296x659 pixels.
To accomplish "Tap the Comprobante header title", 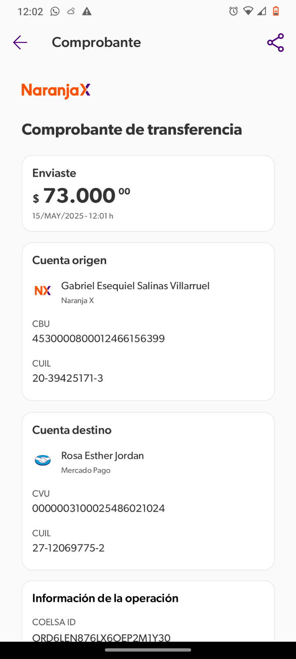I will pyautogui.click(x=96, y=42).
